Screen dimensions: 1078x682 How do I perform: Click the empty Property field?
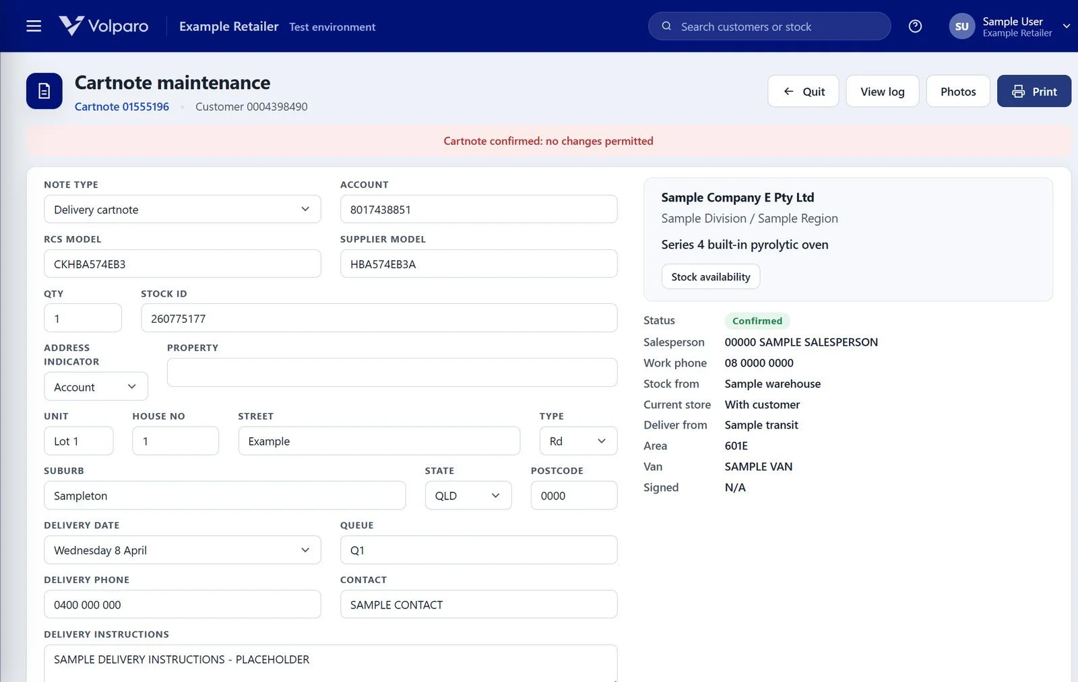(x=392, y=372)
